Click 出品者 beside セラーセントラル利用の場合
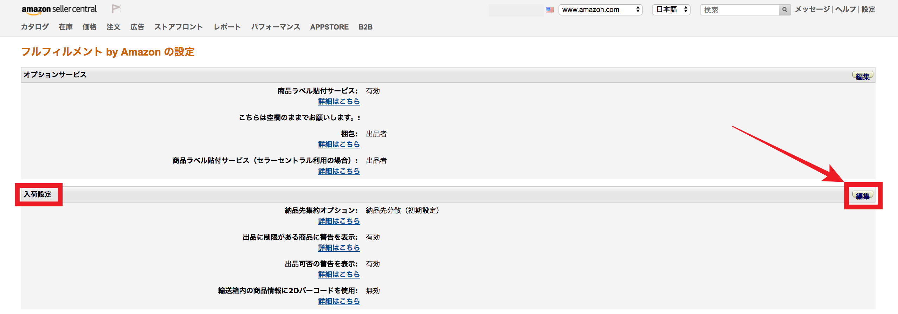The width and height of the screenshot is (898, 314). [376, 161]
